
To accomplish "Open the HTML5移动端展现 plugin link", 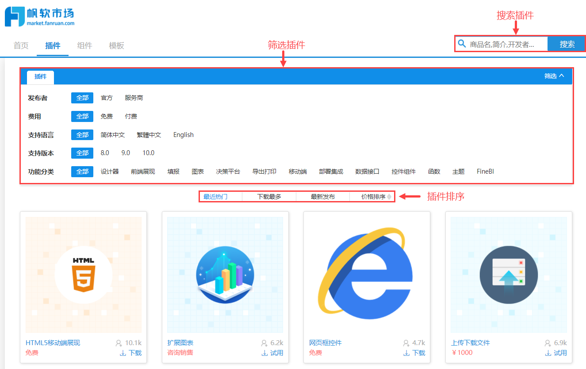I will 53,343.
